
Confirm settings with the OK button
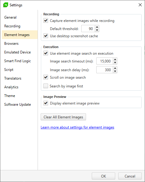103,176
